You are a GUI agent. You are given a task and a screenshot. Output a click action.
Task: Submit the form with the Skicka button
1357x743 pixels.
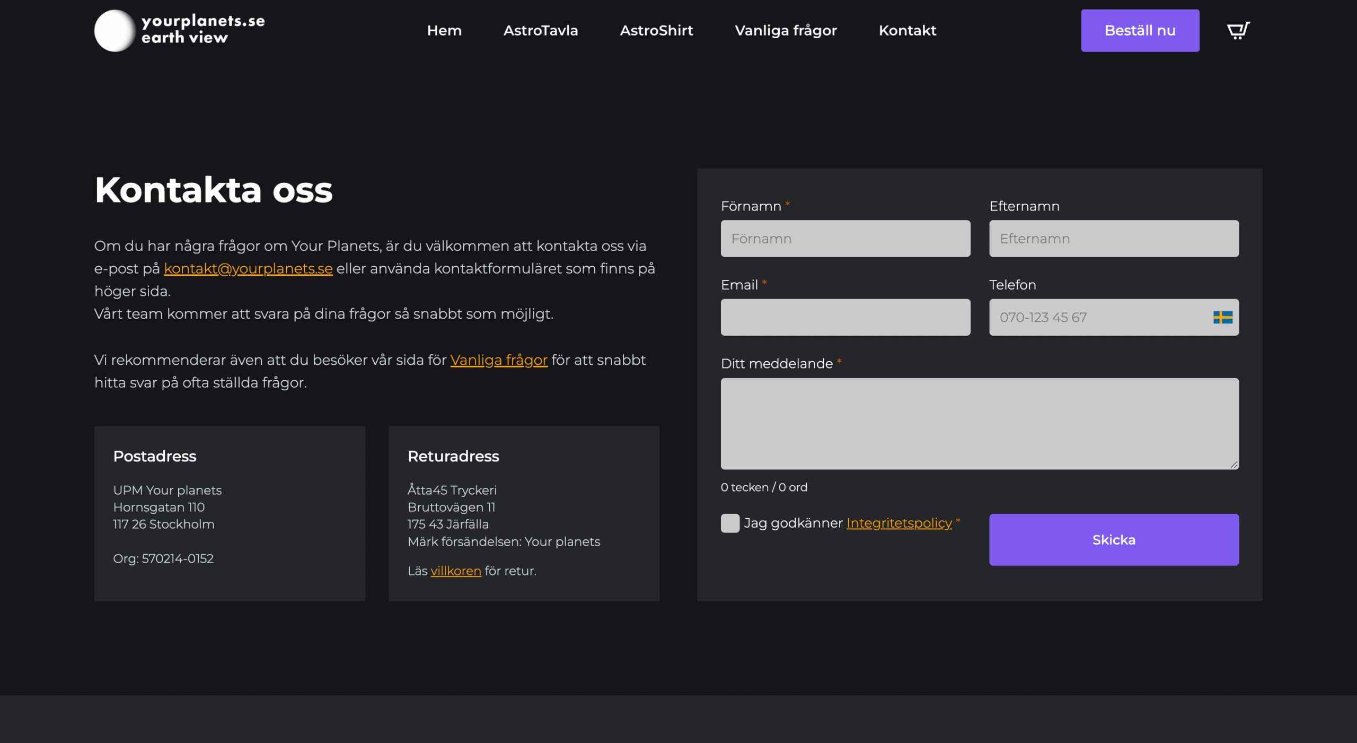tap(1114, 539)
